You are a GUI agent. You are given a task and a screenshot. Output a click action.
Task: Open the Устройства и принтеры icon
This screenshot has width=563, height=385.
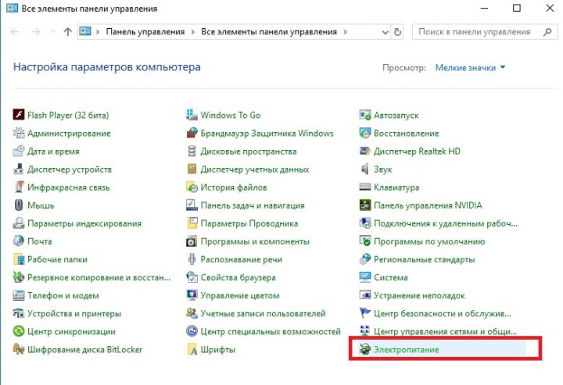point(19,313)
